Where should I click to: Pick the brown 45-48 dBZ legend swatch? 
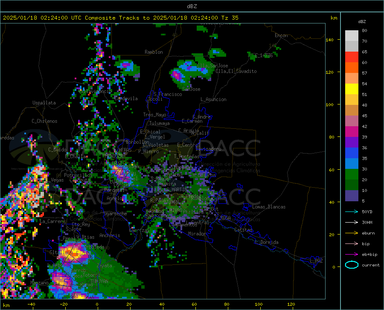click(352, 110)
